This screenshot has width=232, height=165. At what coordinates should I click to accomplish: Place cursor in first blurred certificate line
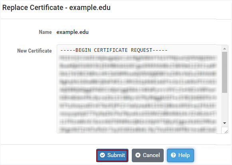[x=138, y=58]
